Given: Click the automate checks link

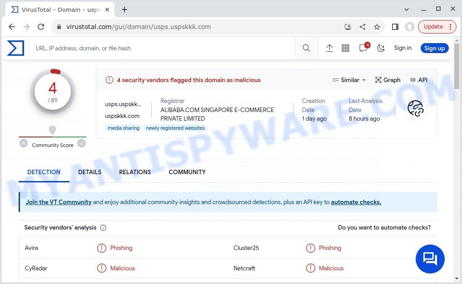Looking at the screenshot, I should tap(356, 202).
